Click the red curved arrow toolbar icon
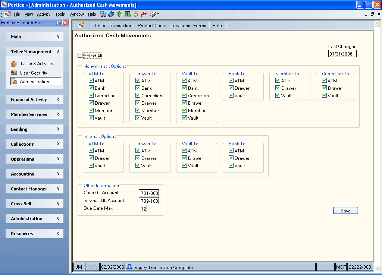The image size is (382, 275). (x=144, y=14)
